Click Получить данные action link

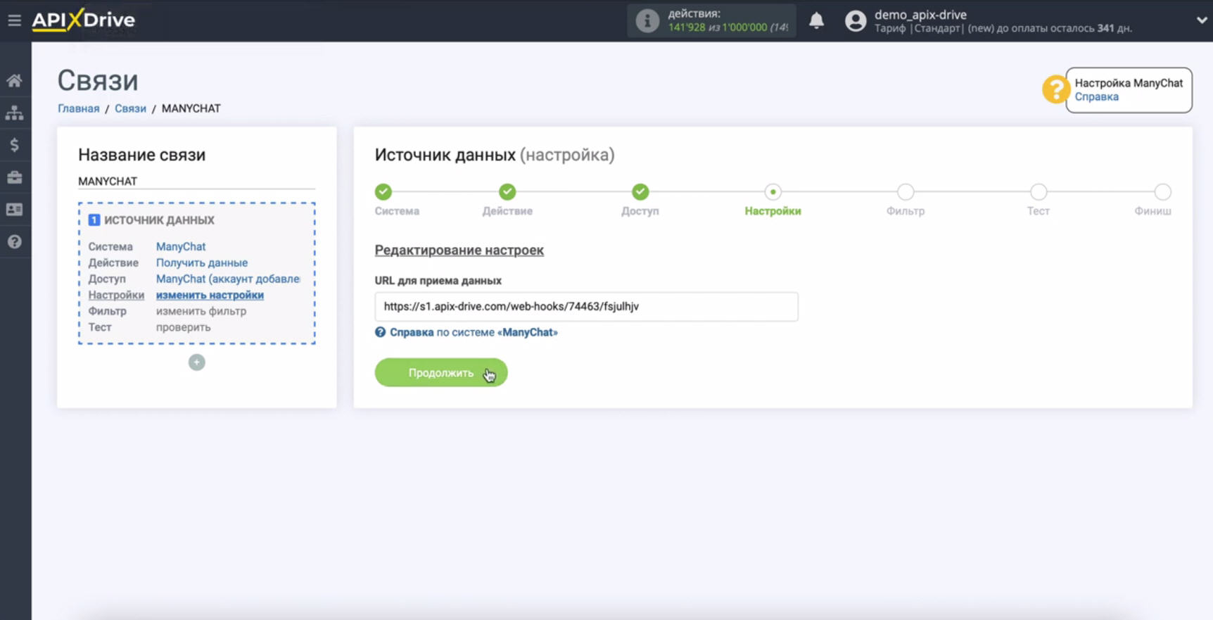coord(202,262)
